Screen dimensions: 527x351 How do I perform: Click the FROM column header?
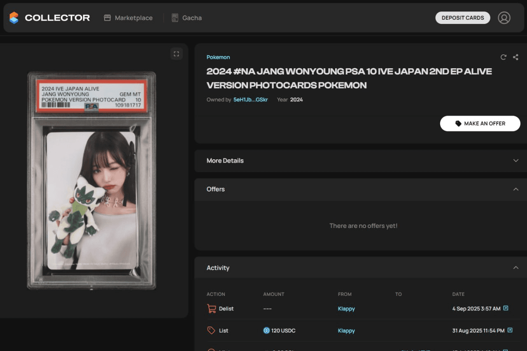pos(345,294)
